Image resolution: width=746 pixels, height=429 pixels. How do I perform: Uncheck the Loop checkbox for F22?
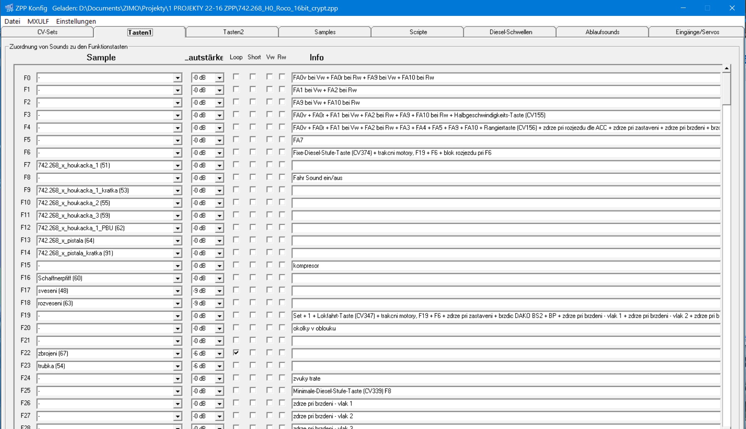tap(236, 353)
